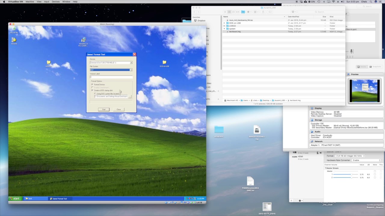
Task: Switch Finder to icon view
Action: (x=225, y=12)
